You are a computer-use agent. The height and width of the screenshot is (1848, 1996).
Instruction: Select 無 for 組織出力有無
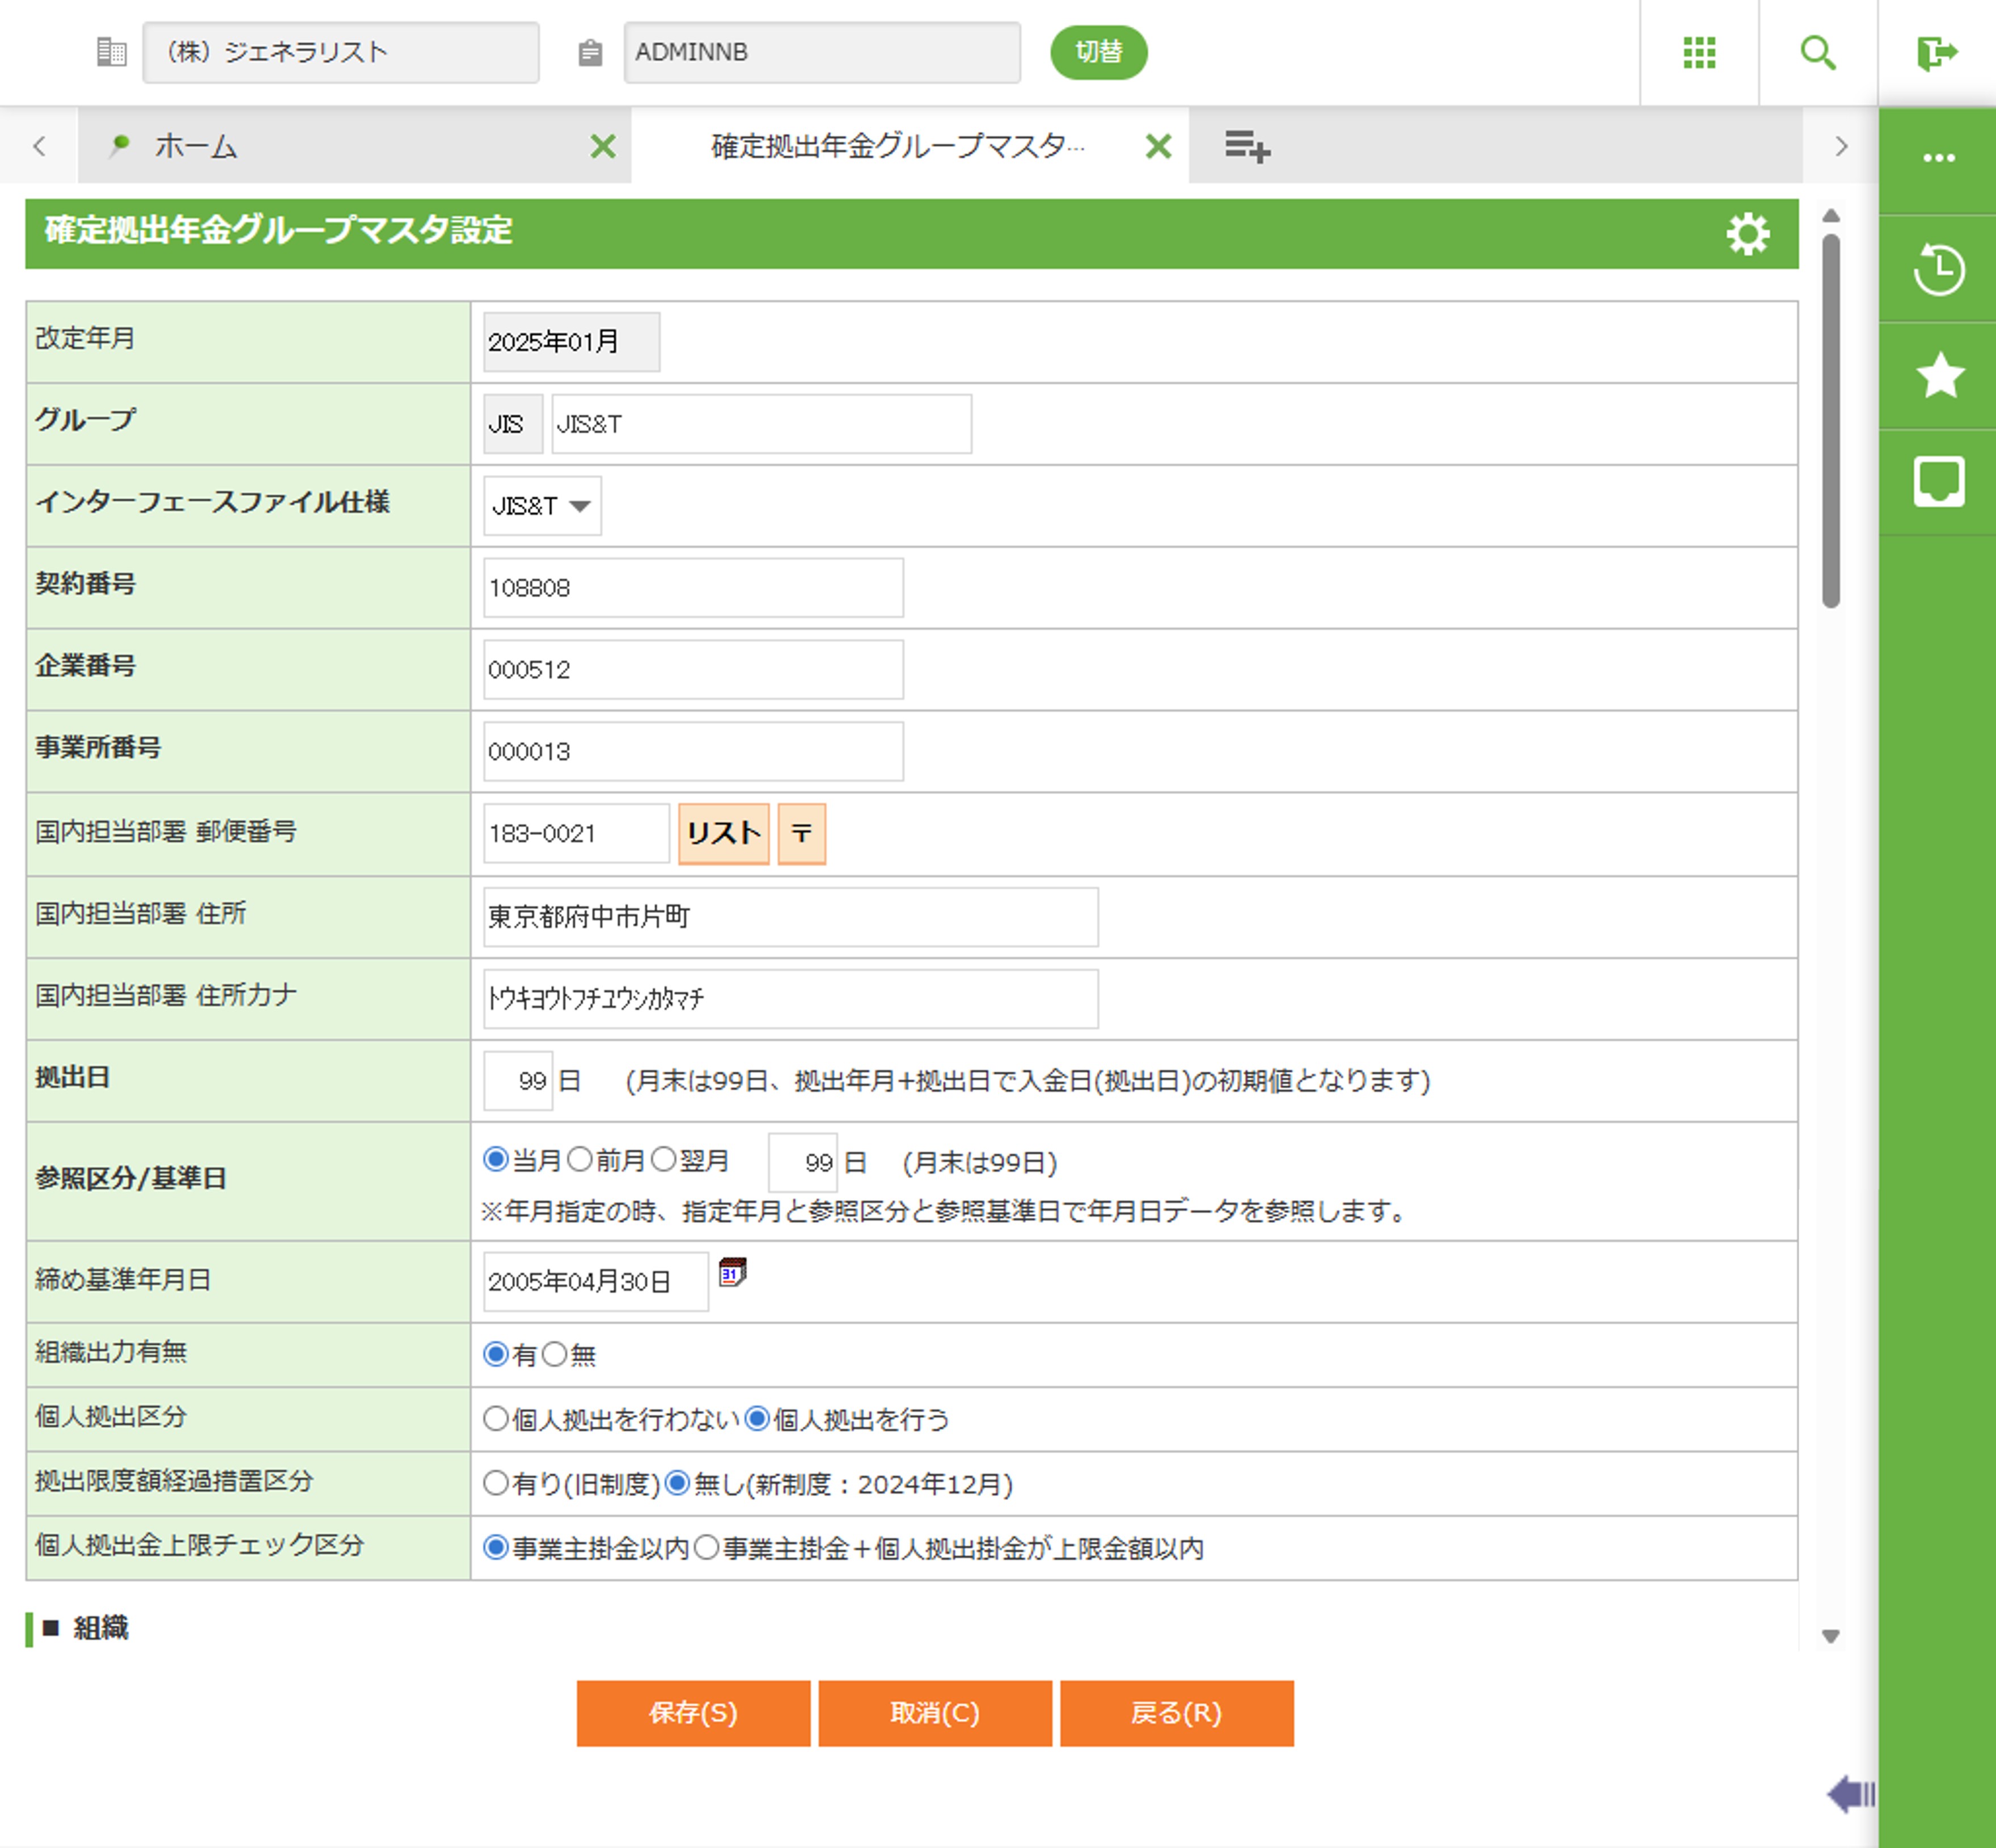(x=555, y=1354)
